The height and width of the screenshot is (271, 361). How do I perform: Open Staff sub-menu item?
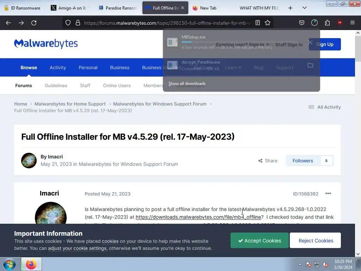point(85,85)
